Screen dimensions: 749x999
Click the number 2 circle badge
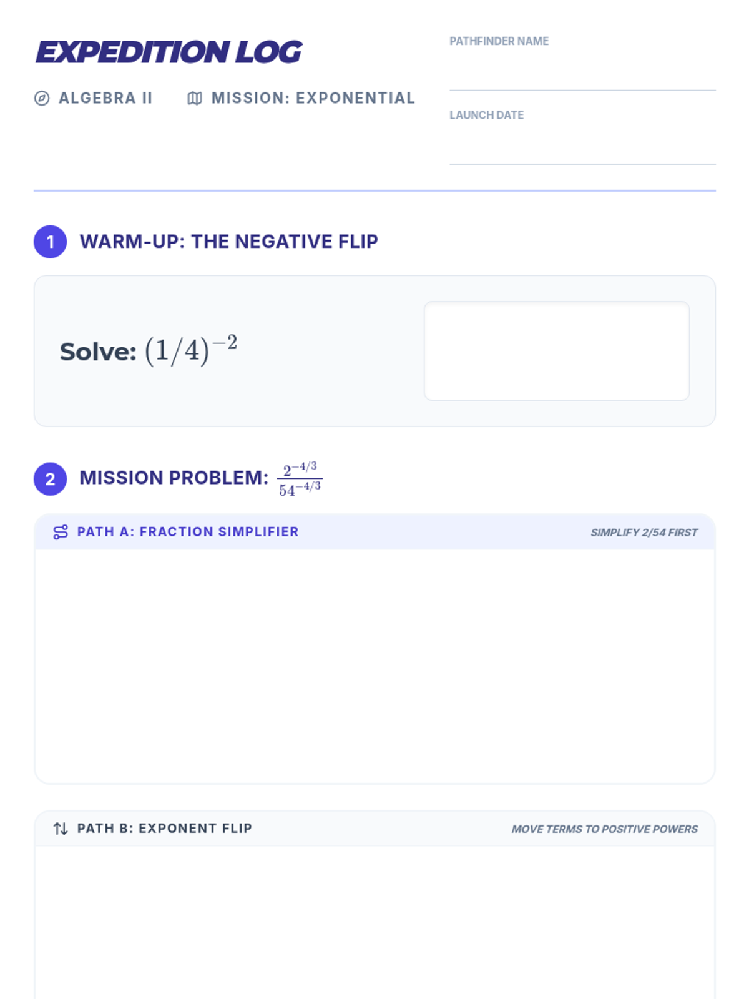coord(51,479)
